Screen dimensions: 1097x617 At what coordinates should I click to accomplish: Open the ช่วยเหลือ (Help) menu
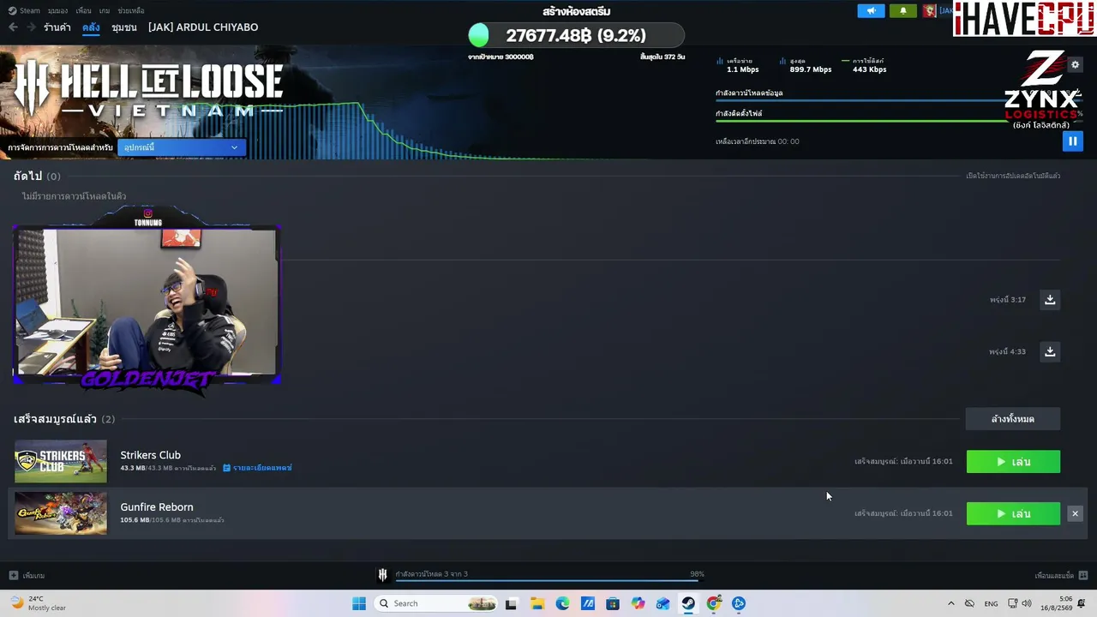coord(131,10)
